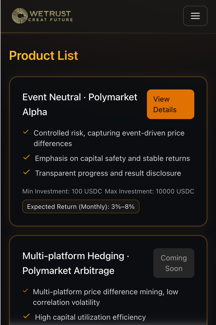
Task: Open the hamburger menu
Action: point(195,16)
